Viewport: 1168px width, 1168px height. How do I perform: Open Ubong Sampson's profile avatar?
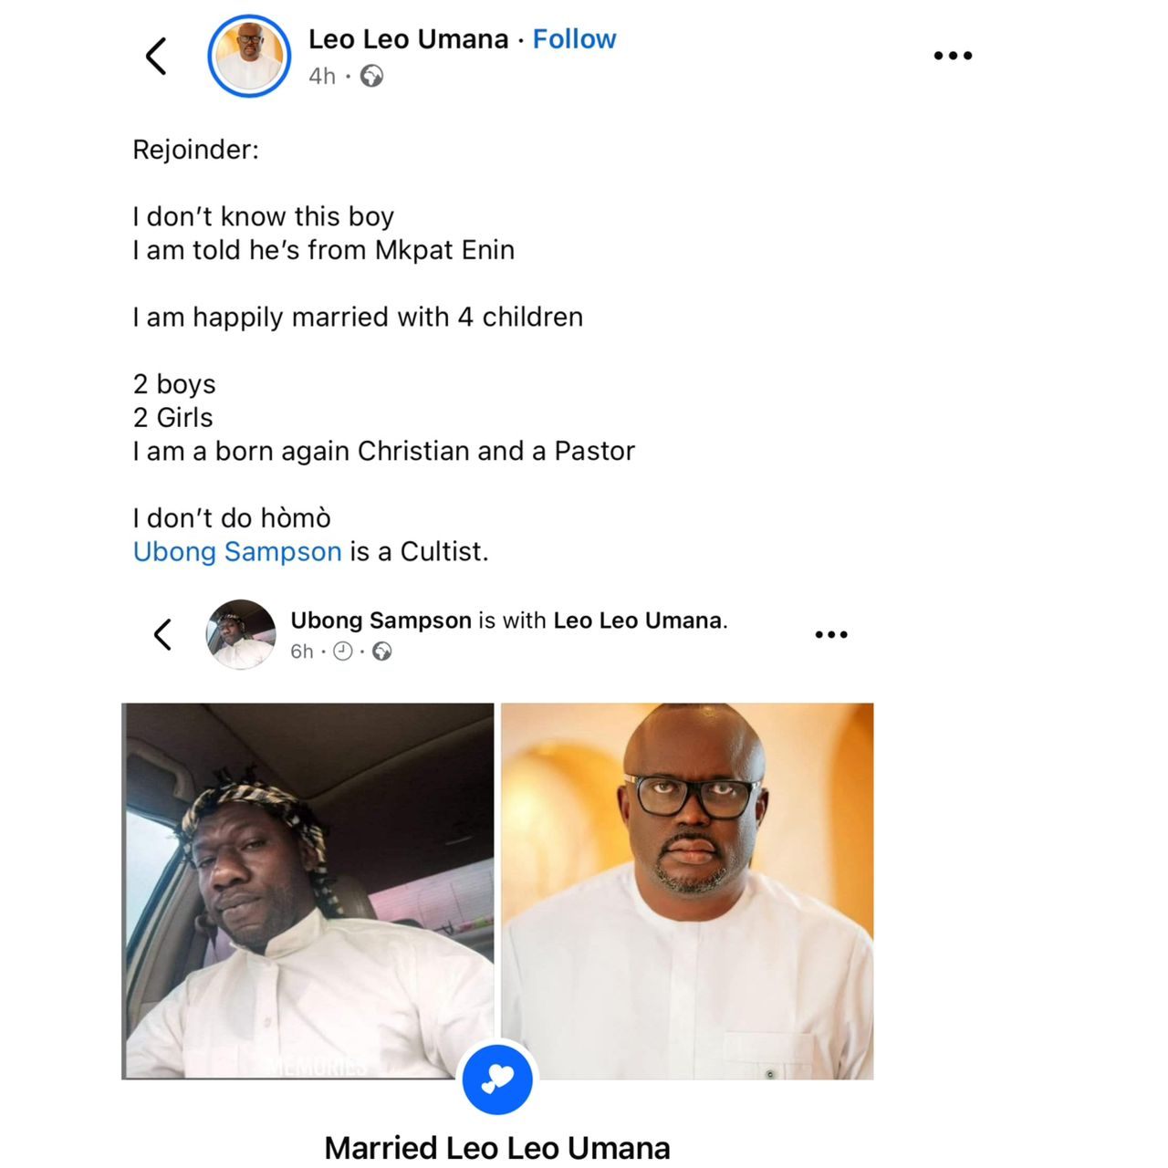tap(240, 634)
